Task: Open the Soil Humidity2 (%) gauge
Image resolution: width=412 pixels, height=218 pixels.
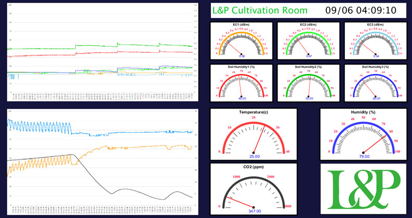Action: (x=309, y=83)
